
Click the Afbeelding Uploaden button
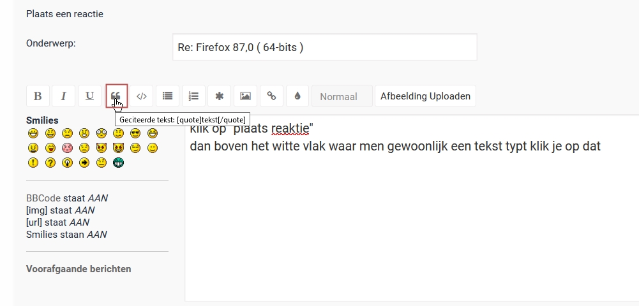point(425,96)
